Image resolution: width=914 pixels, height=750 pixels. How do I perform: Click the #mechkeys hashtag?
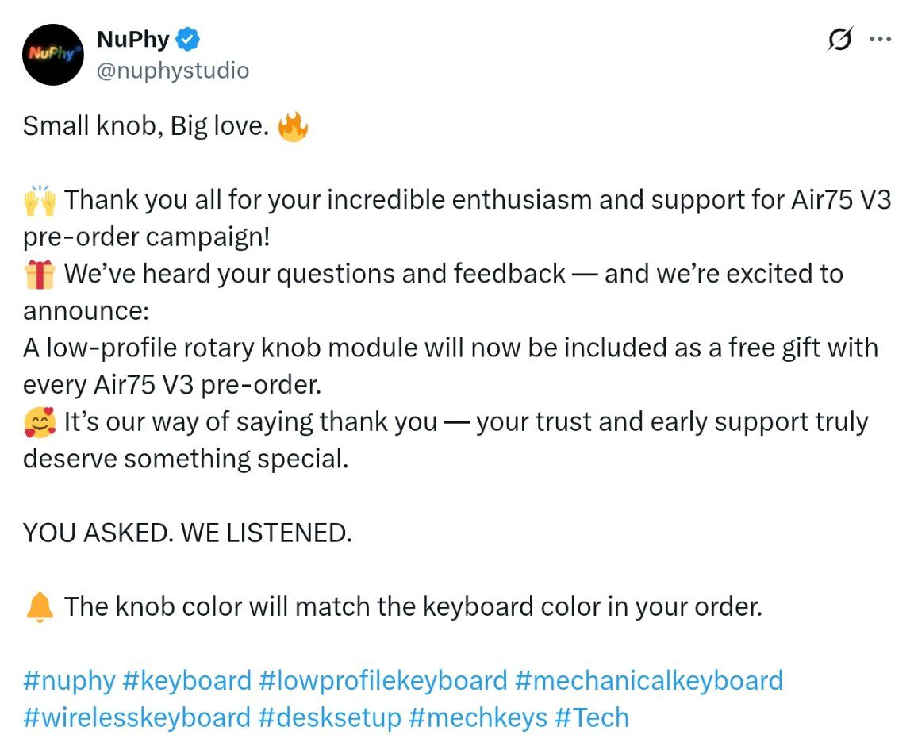tap(478, 717)
